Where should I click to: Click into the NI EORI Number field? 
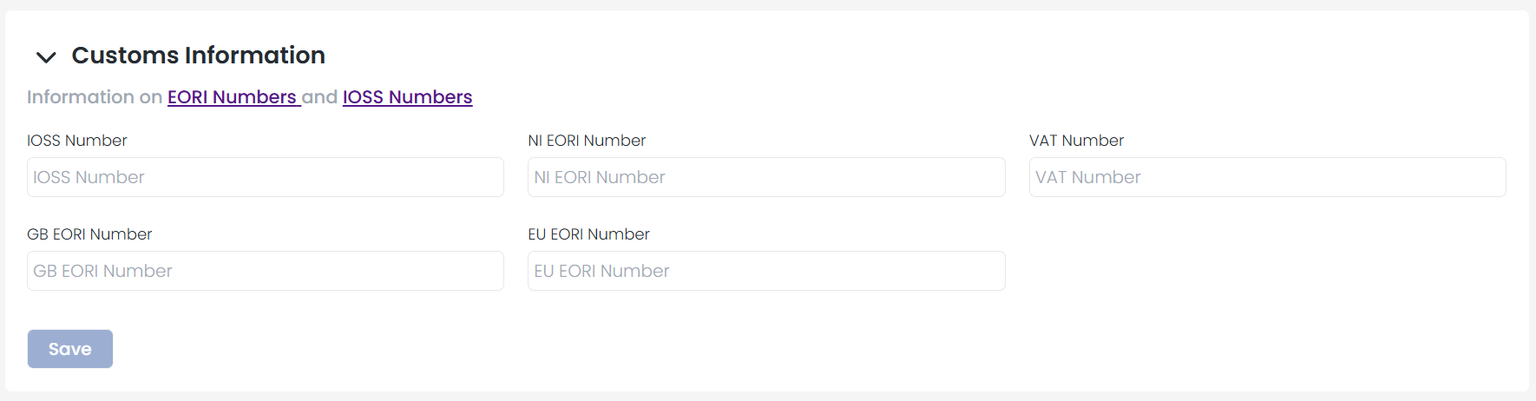[765, 177]
